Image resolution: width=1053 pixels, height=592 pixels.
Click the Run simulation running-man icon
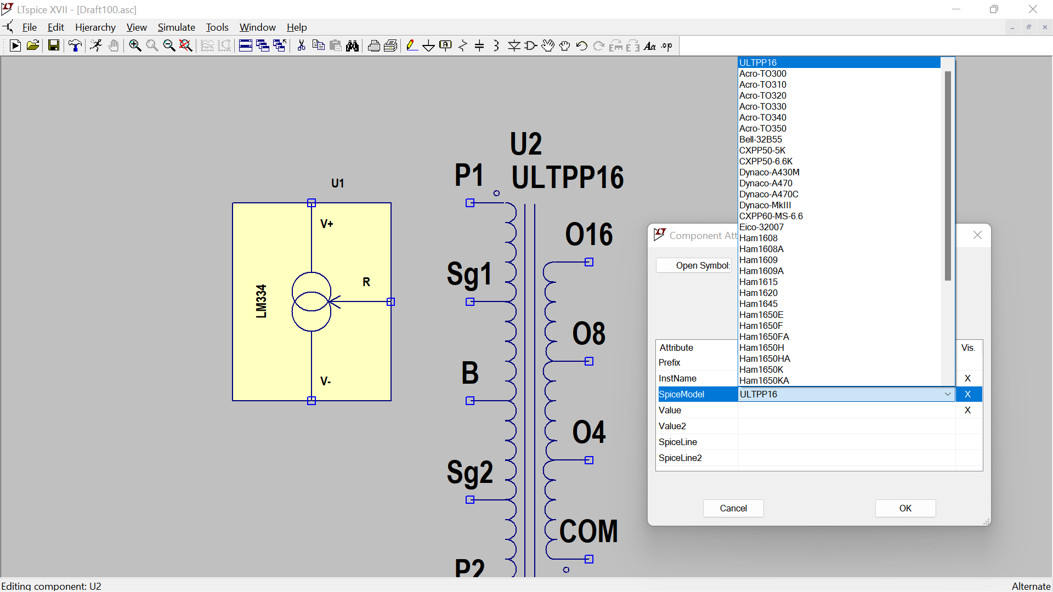(x=96, y=46)
